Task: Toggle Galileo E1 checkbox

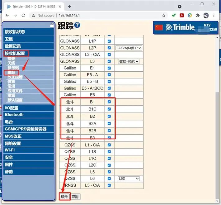Action: (109, 68)
